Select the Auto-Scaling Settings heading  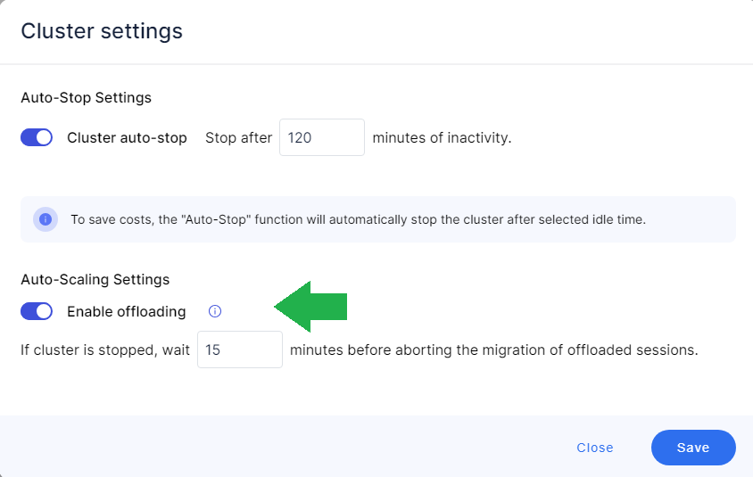click(x=95, y=279)
